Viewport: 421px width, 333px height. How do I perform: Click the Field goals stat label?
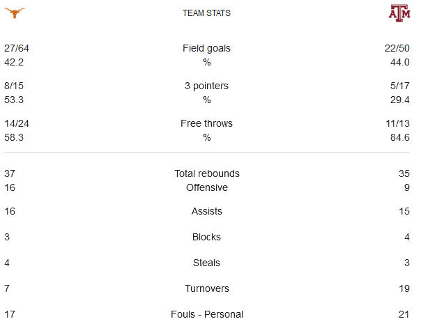[206, 48]
